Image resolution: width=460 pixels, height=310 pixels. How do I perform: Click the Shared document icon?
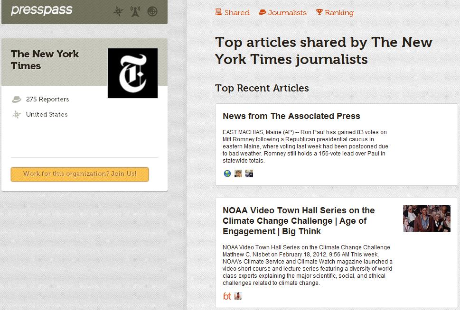[x=218, y=12]
